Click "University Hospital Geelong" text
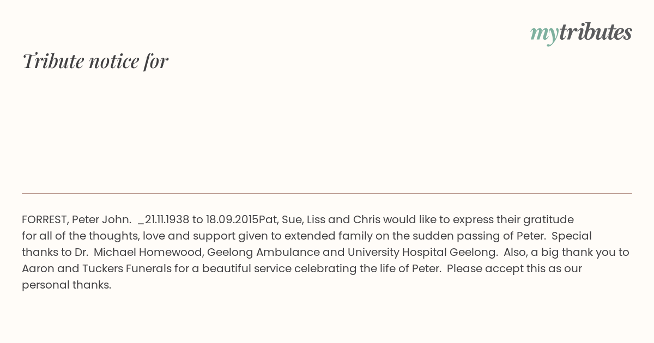The image size is (654, 343). (x=422, y=252)
